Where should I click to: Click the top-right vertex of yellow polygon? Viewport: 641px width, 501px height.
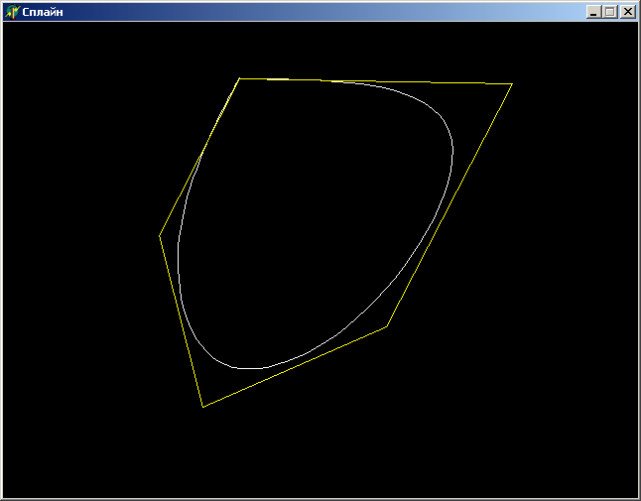[x=512, y=84]
